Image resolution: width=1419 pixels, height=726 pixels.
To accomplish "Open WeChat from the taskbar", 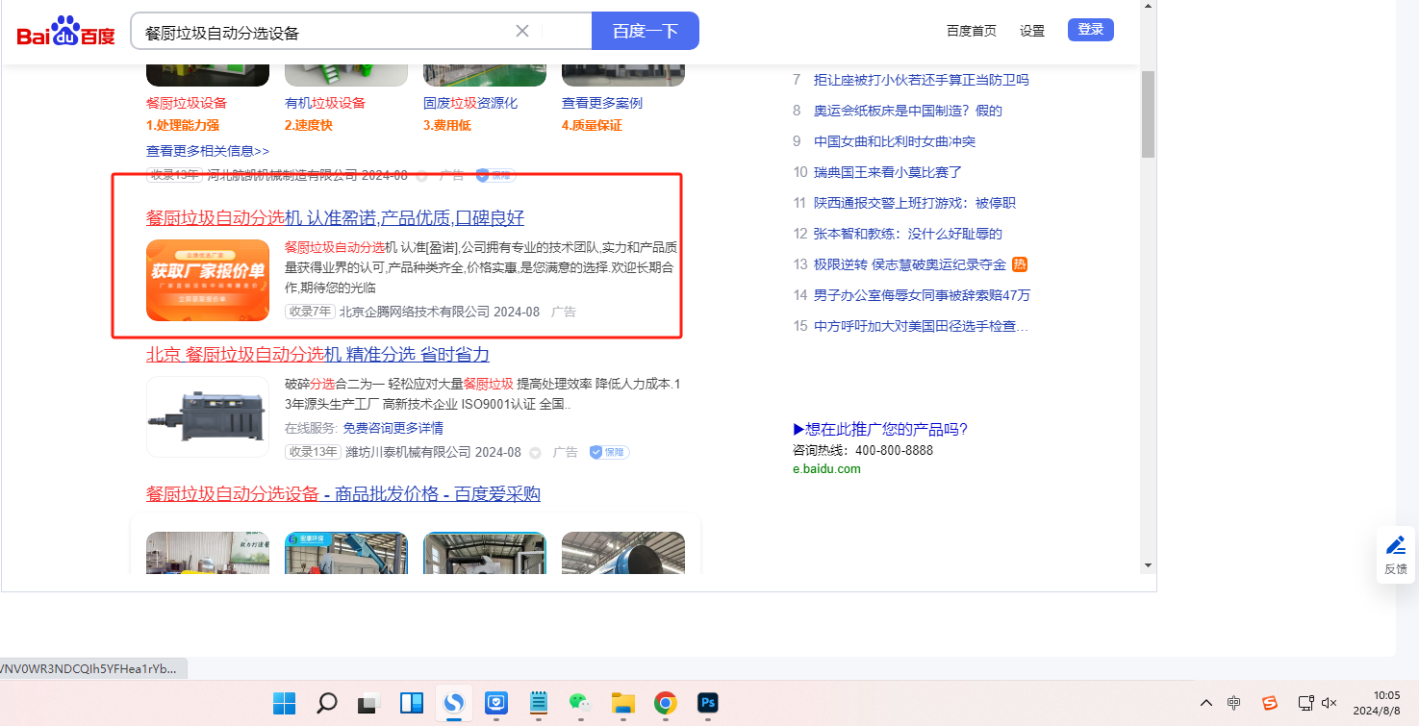I will click(578, 703).
